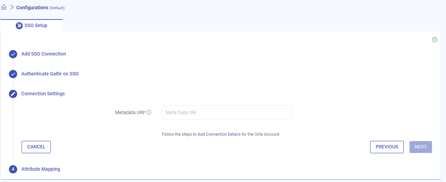446x182 pixels.
Task: Click the SSO Setup tab icon
Action: tap(19, 26)
